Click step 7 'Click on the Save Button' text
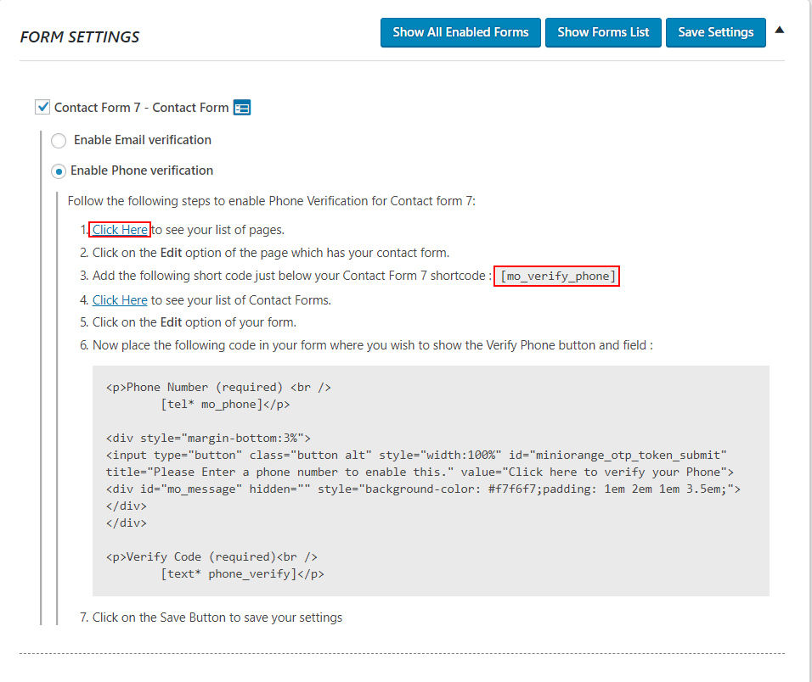Viewport: 812px width, 682px height. point(217,618)
